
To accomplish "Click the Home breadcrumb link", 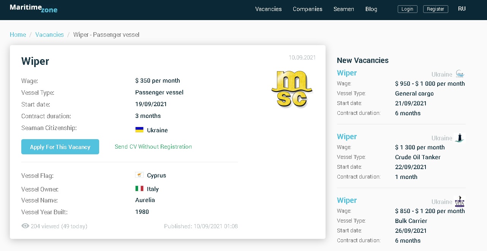I will pyautogui.click(x=18, y=35).
